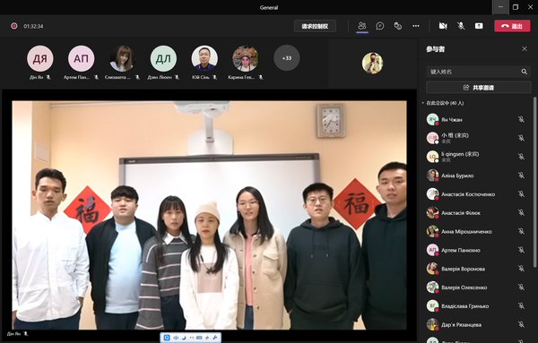Click the 键入姓名 search name field
This screenshot has height=343, width=538.
pyautogui.click(x=478, y=72)
